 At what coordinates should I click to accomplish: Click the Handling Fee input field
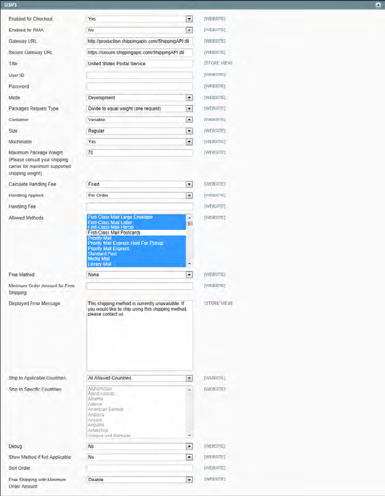(140, 206)
